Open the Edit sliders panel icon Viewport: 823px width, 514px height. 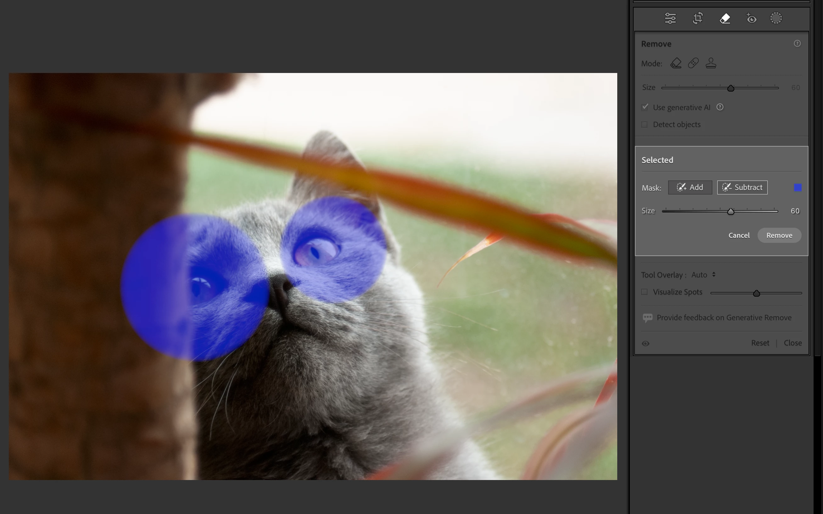pyautogui.click(x=670, y=18)
